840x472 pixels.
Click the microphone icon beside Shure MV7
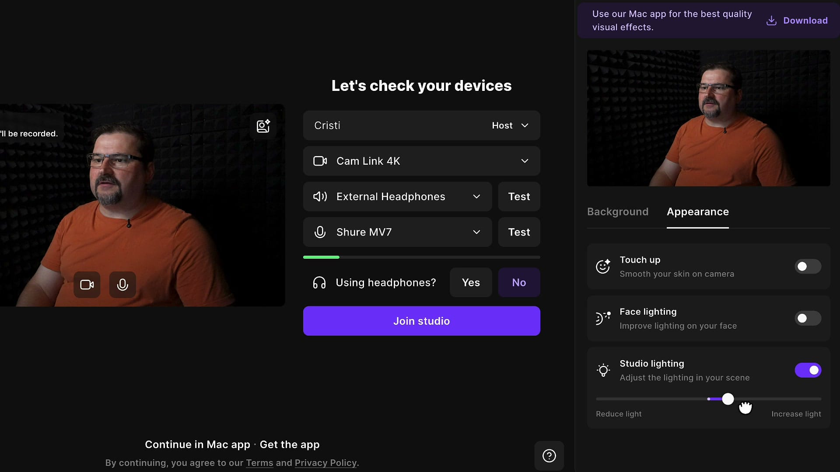320,232
